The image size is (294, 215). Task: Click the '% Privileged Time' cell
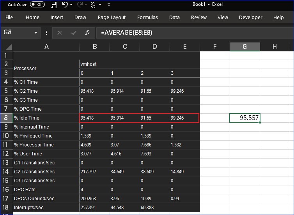46,136
